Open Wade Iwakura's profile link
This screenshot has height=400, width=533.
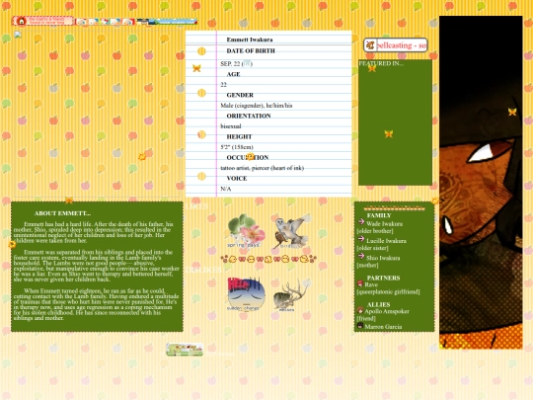pos(385,224)
